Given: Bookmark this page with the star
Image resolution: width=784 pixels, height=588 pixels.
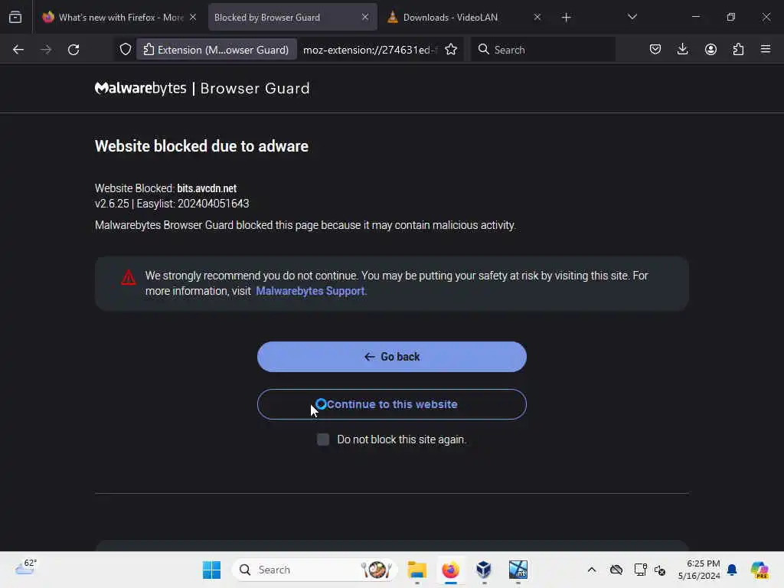Looking at the screenshot, I should 451,50.
